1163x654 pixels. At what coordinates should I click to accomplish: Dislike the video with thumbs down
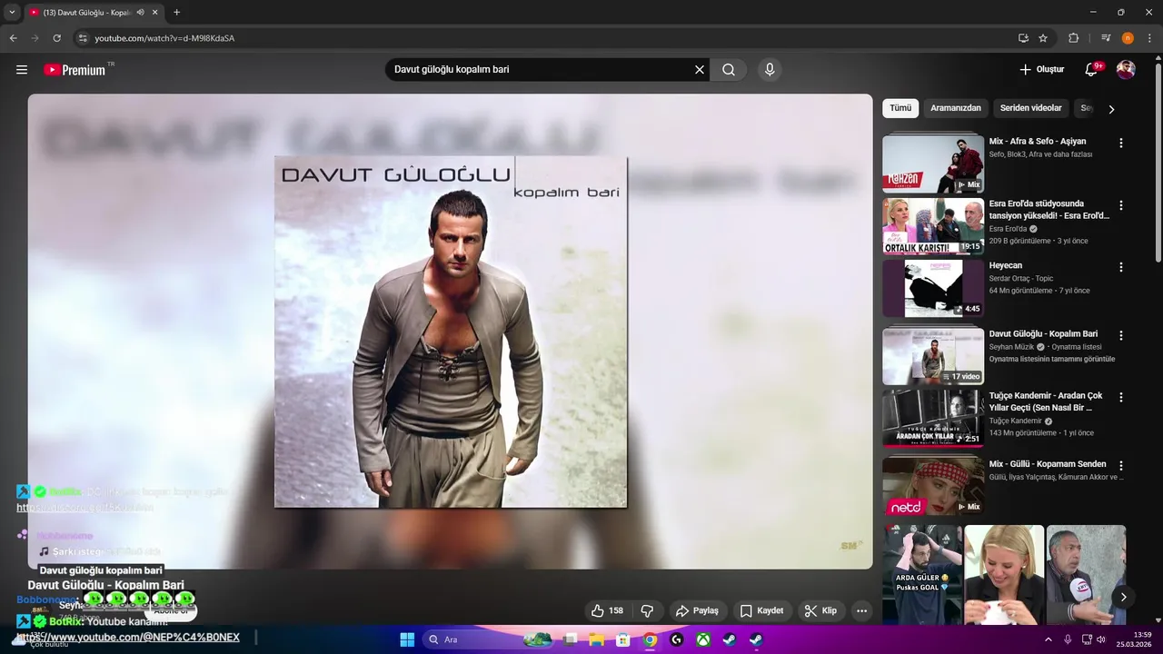pos(648,610)
